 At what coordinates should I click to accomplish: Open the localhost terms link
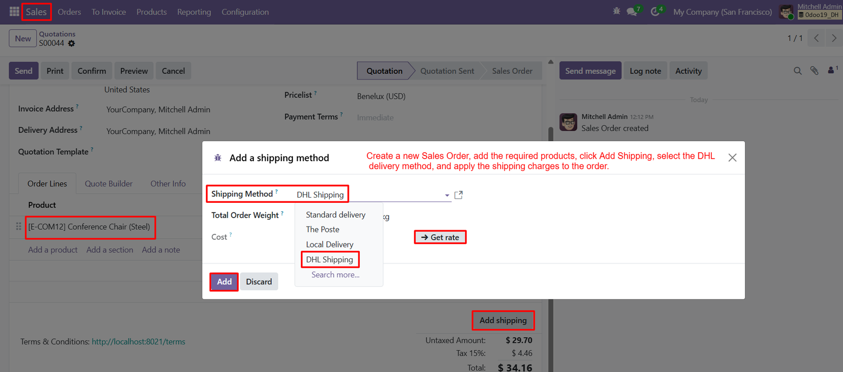[139, 341]
